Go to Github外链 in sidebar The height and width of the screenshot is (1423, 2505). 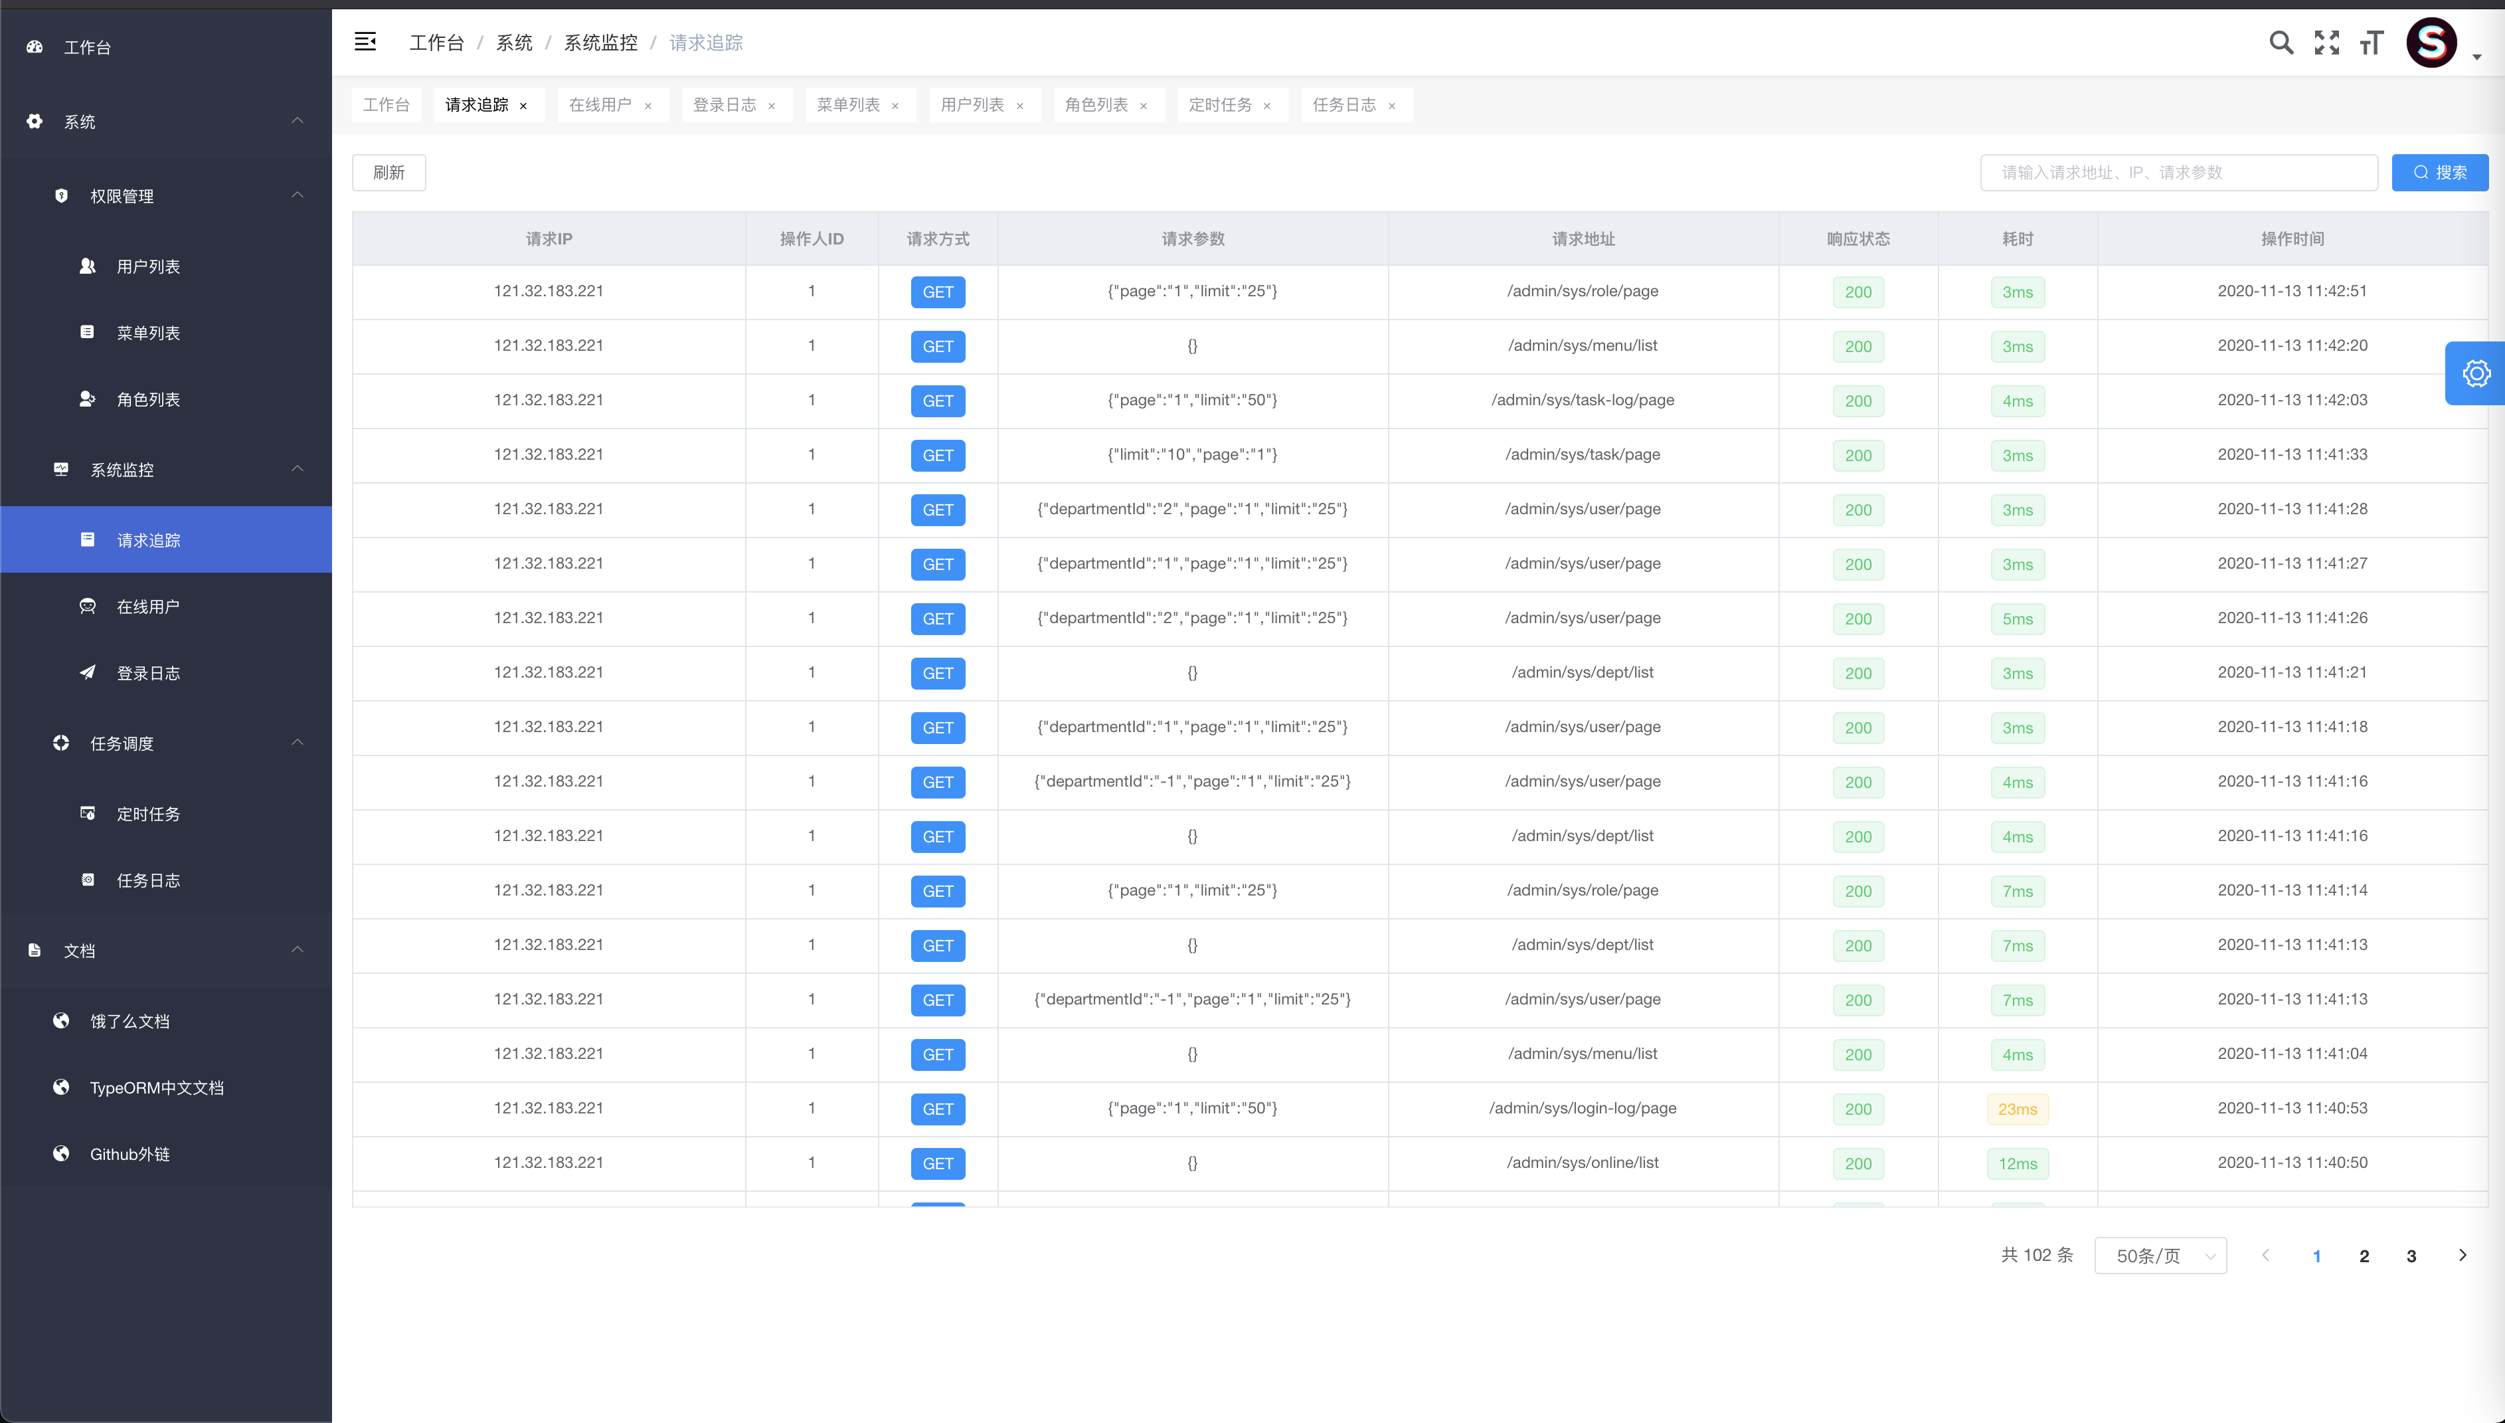point(129,1154)
